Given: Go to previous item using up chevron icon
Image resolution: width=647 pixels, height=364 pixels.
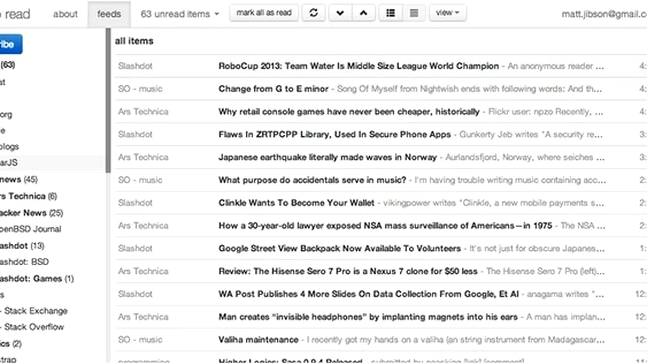Looking at the screenshot, I should (x=363, y=12).
